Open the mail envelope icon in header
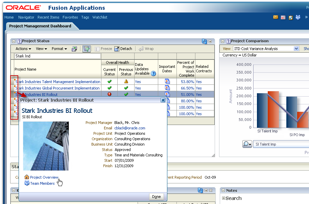The width and height of the screenshot is (309, 204). tap(276, 17)
